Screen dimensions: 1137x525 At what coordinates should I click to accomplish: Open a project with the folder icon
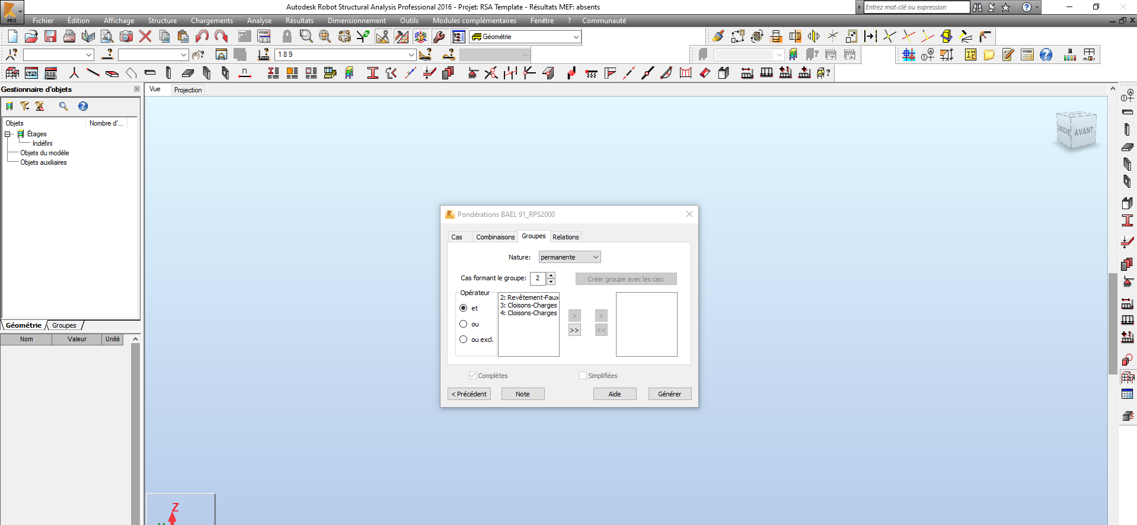pos(31,37)
